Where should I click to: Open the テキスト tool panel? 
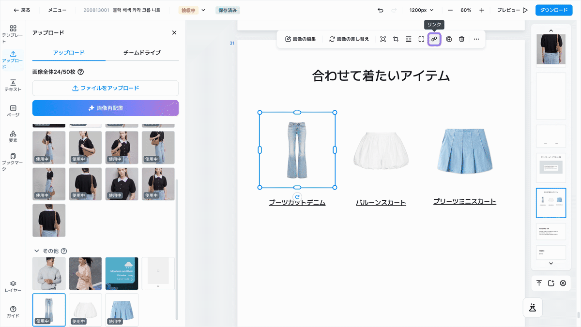tap(13, 86)
